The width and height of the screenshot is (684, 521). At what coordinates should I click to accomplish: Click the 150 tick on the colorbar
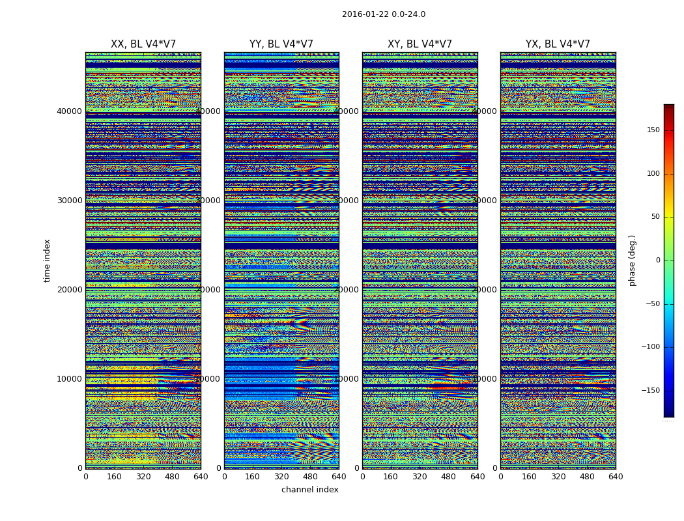(653, 130)
